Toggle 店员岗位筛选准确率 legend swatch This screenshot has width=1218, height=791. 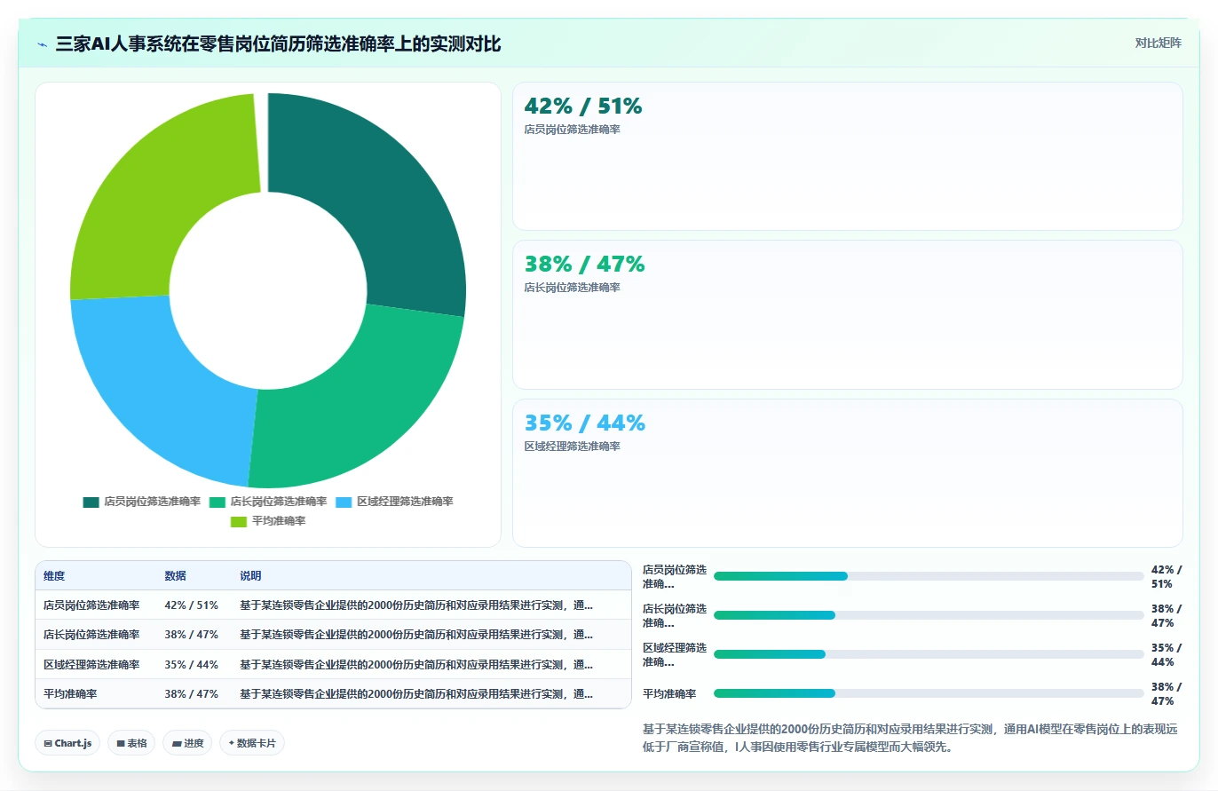[x=91, y=502]
